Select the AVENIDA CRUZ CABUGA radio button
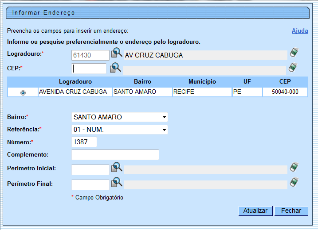The width and height of the screenshot is (318, 230). [x=23, y=92]
